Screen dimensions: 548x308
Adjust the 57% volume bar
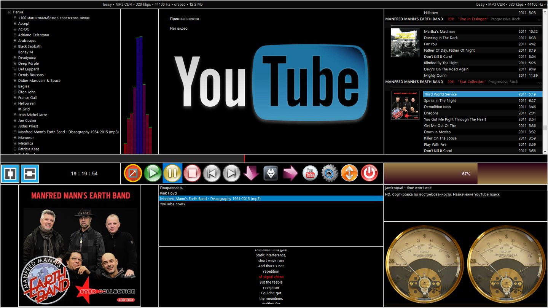click(x=466, y=174)
